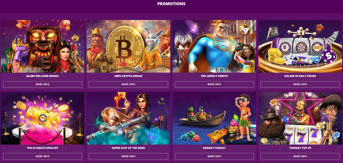Click the neon star 777 Tuesday image
The width and height of the screenshot is (343, 163).
point(300,118)
